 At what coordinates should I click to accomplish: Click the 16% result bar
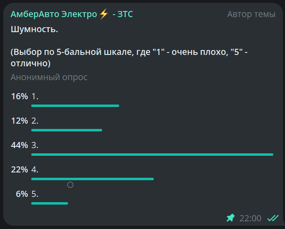pyautogui.click(x=75, y=106)
